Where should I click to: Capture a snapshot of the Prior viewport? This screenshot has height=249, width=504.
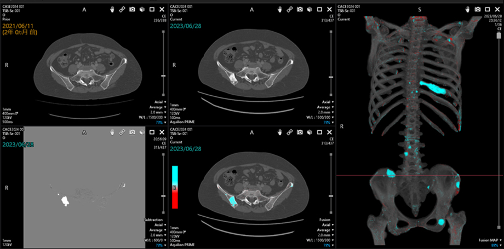[x=132, y=10]
